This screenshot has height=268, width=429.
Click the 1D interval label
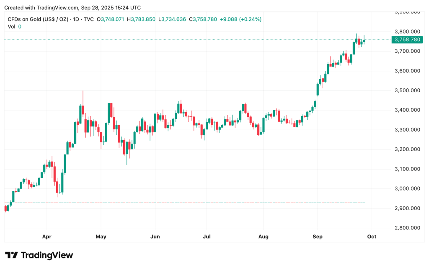coord(76,19)
